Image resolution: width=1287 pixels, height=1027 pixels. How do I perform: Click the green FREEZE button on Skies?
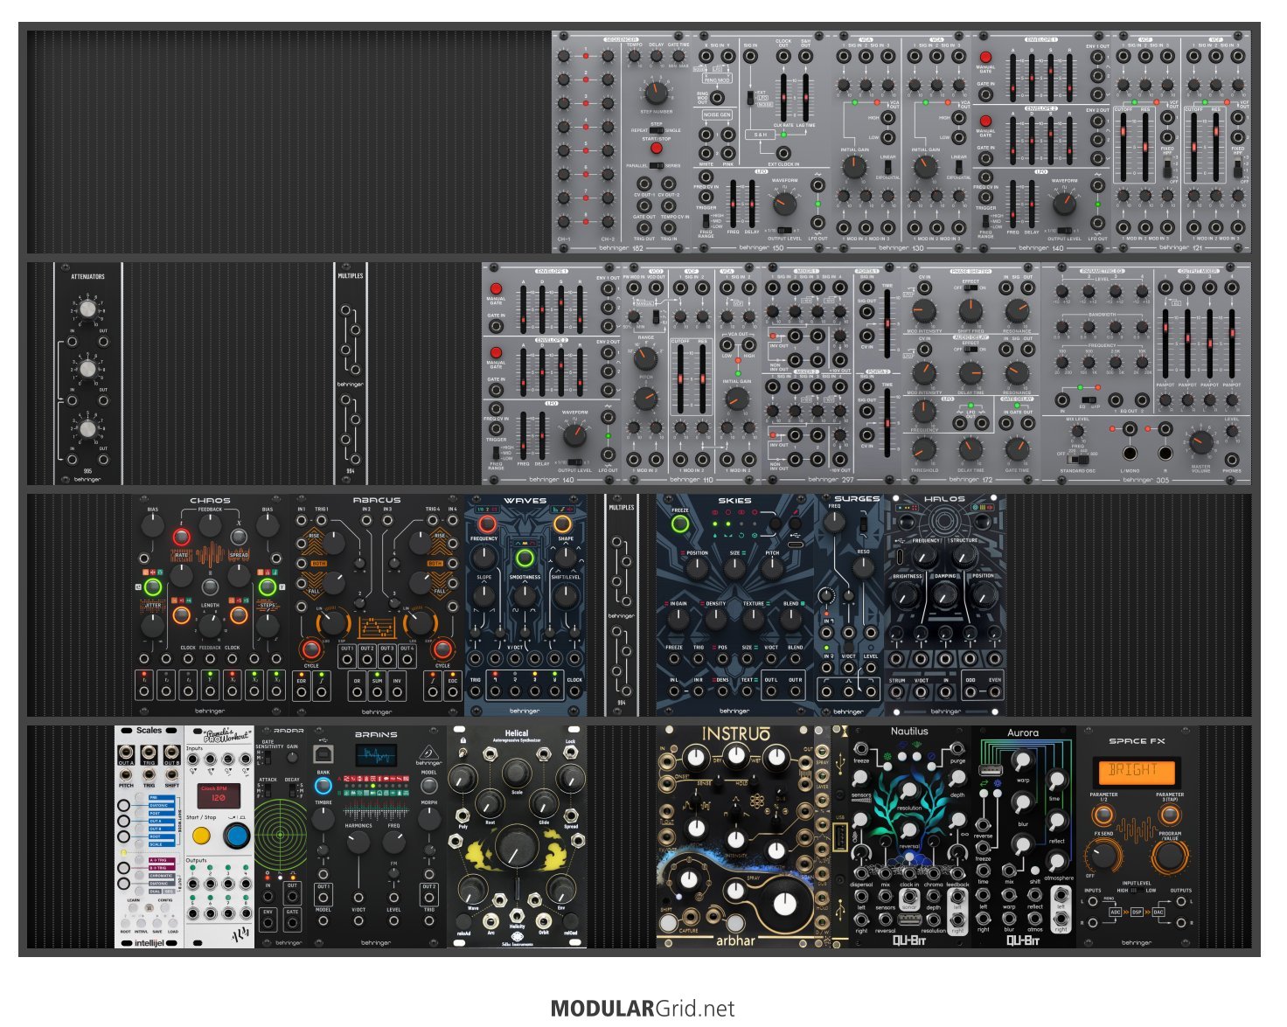coord(680,524)
